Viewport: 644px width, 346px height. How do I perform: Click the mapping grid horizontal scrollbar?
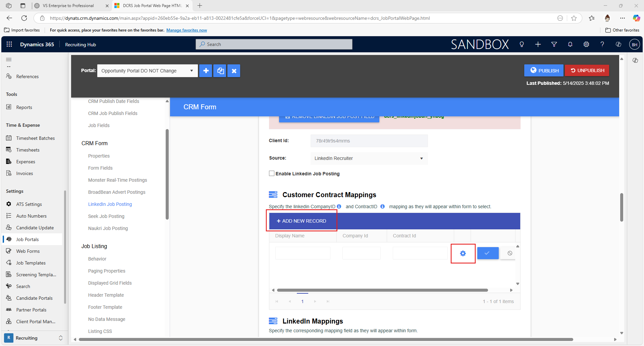[382, 290]
